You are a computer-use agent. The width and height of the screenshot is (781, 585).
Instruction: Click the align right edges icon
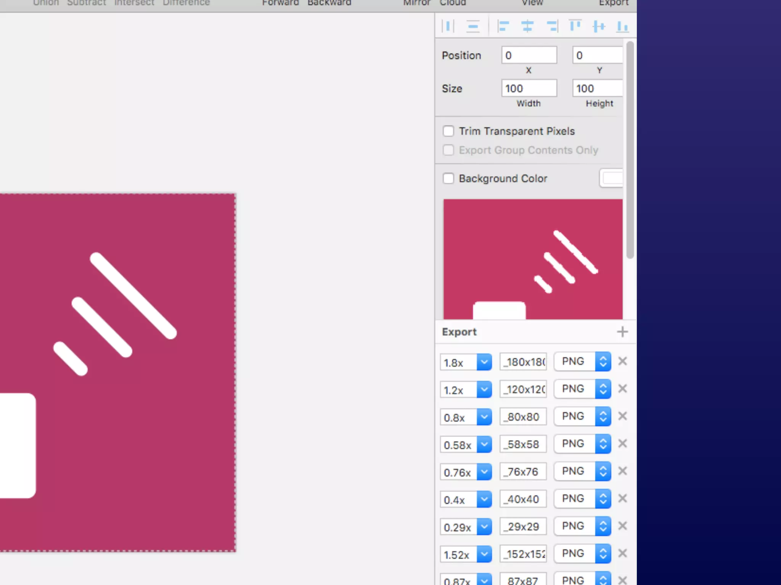(x=552, y=26)
